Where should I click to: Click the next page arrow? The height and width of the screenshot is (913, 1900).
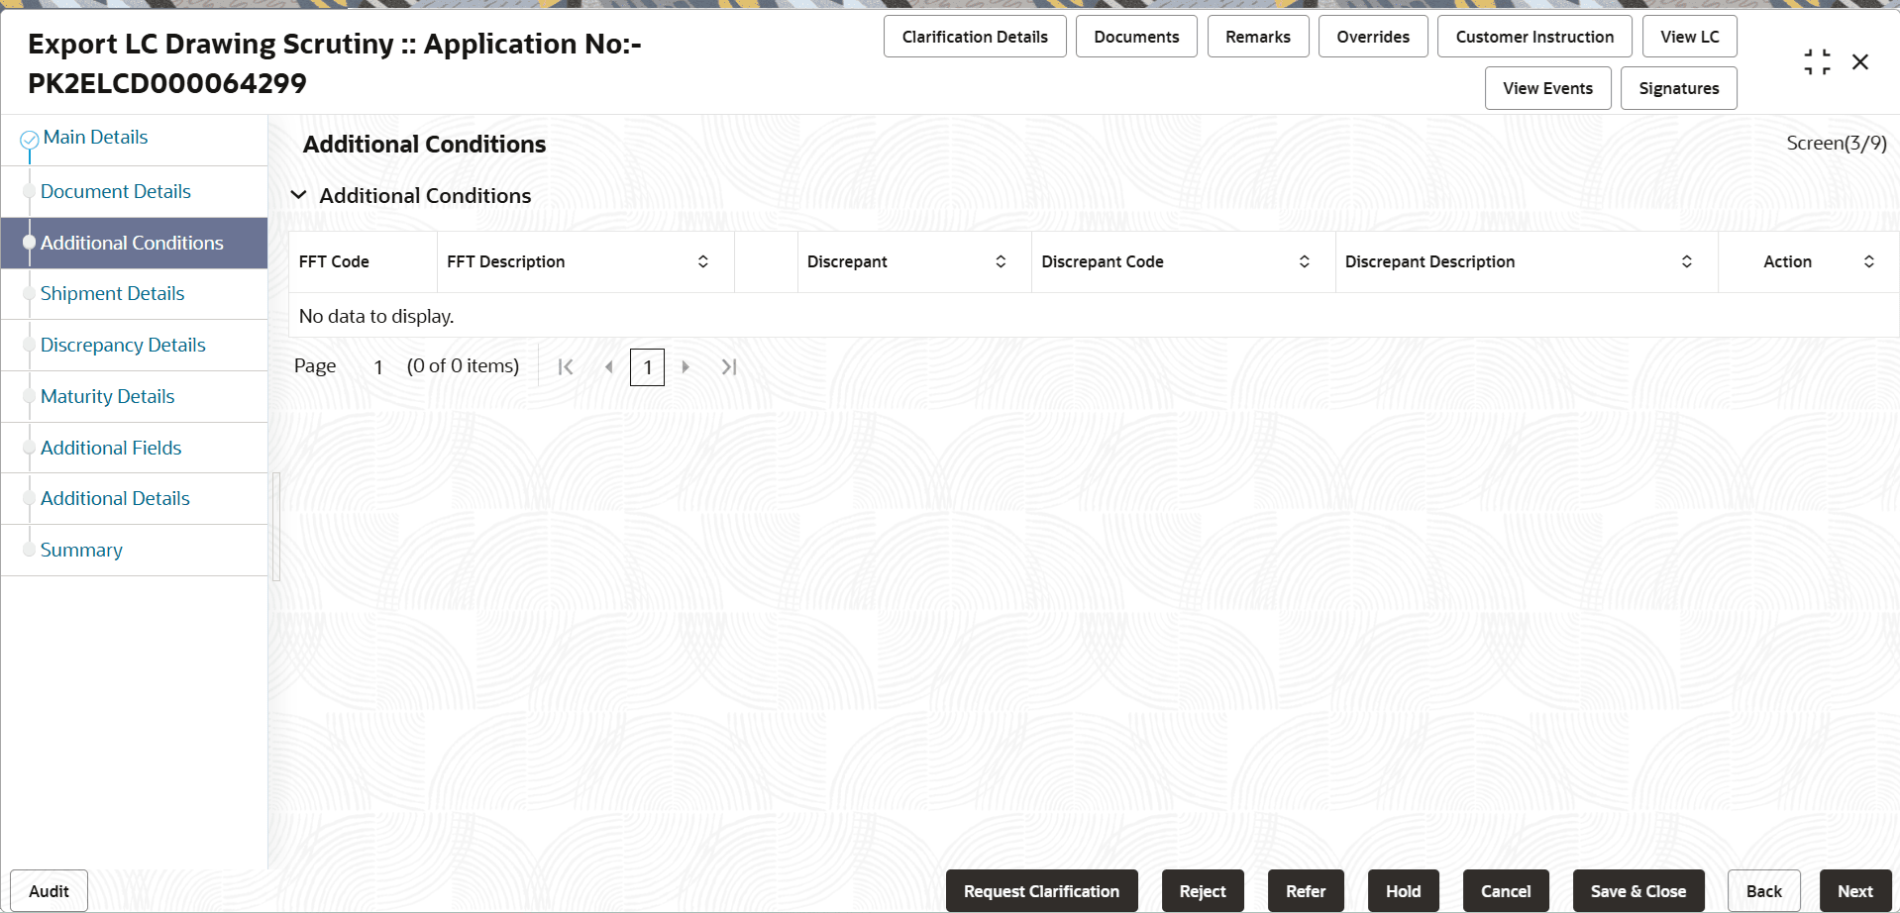686,366
